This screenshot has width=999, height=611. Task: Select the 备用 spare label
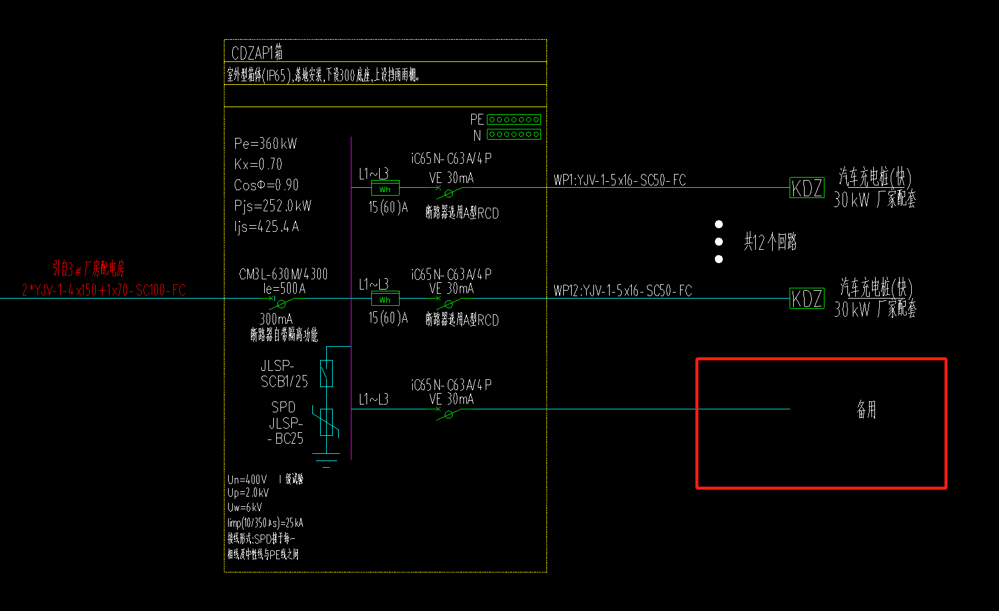tap(867, 409)
